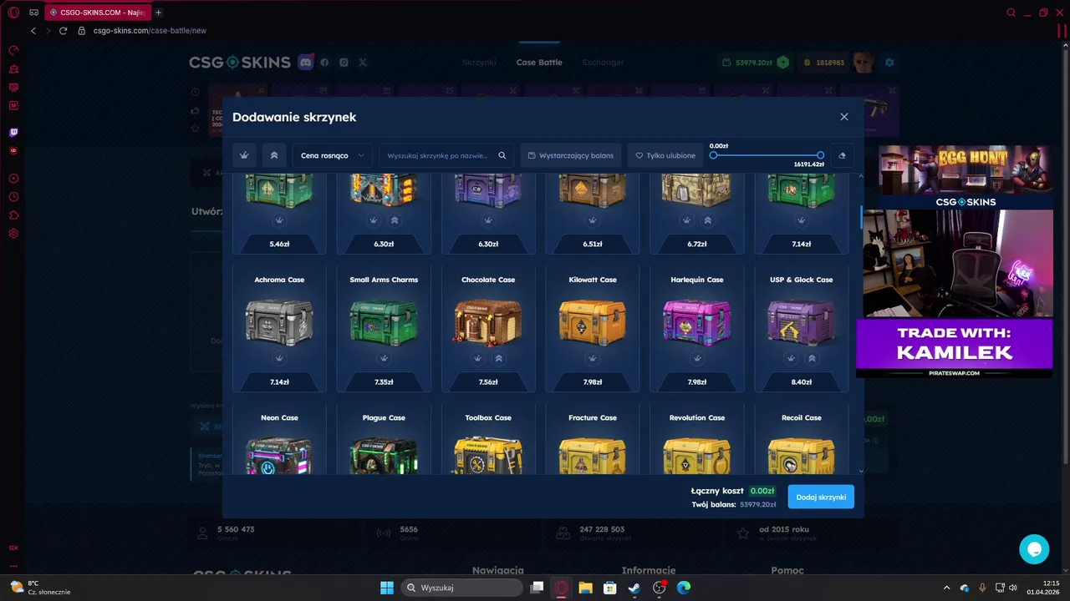
Task: Go back with the browser back arrow
Action: [x=33, y=31]
